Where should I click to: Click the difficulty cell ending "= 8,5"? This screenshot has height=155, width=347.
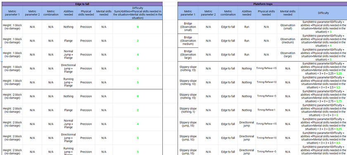coord(323,138)
